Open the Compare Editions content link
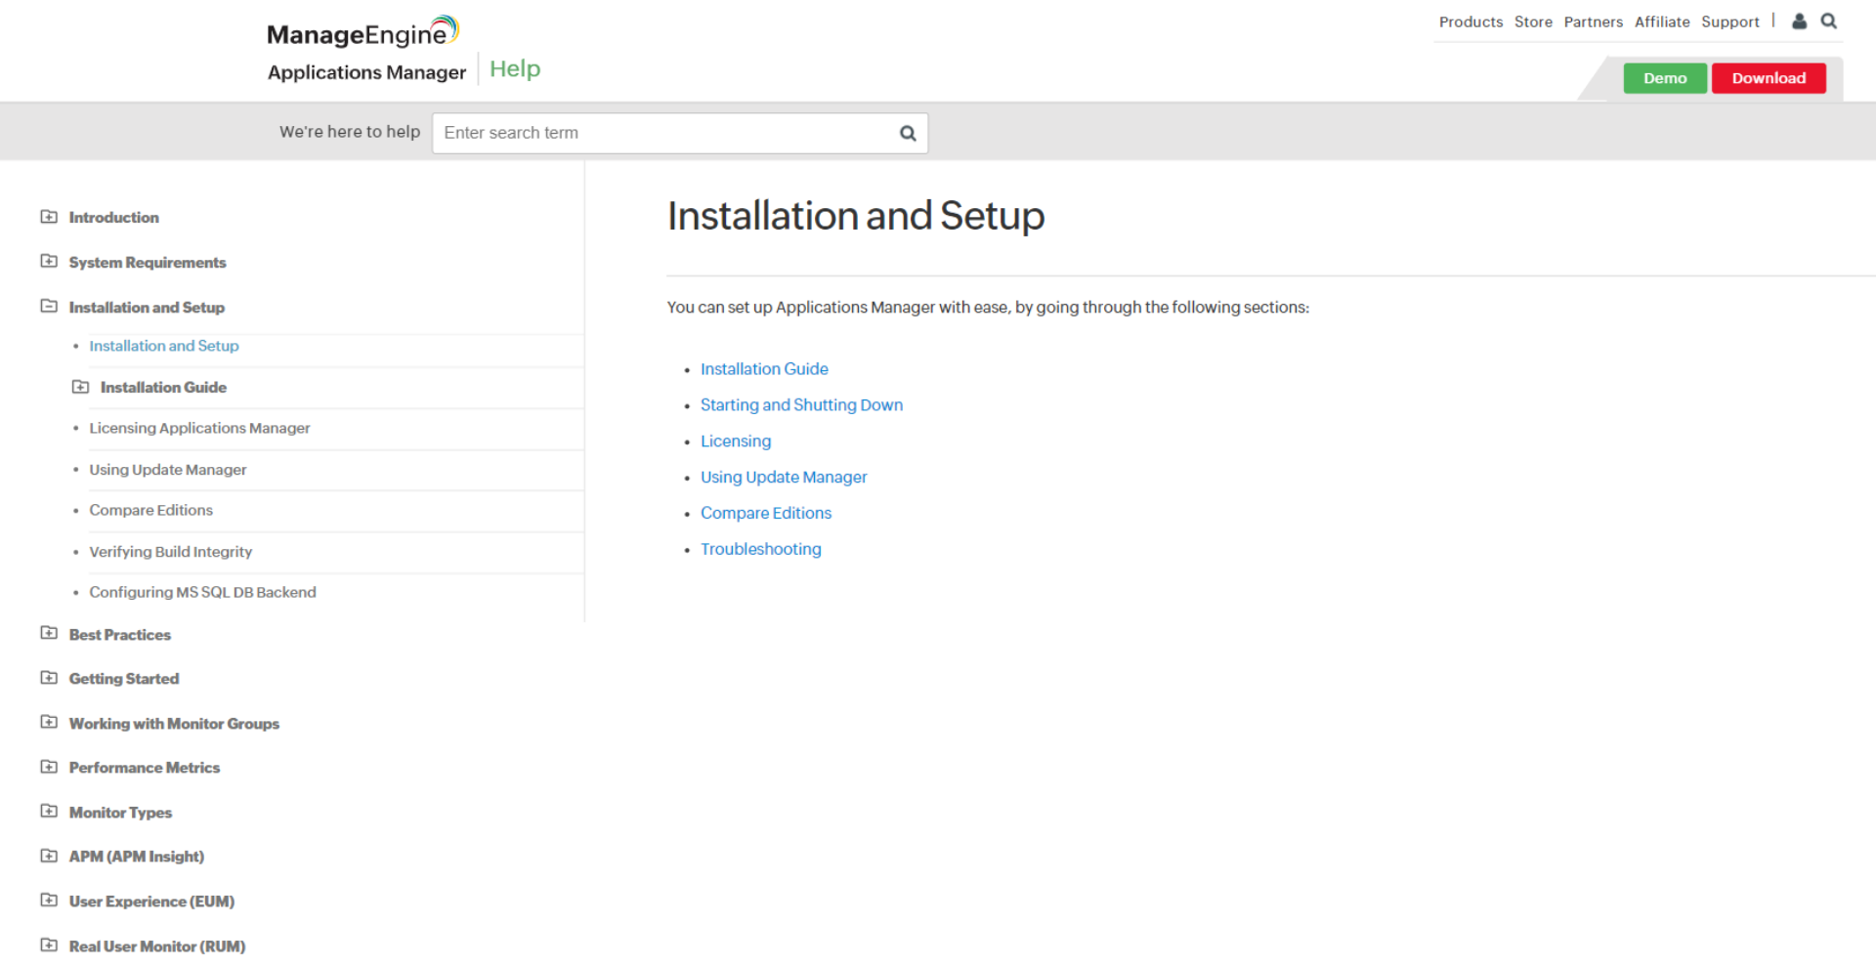Screen dimensions: 1876x967 (x=766, y=514)
